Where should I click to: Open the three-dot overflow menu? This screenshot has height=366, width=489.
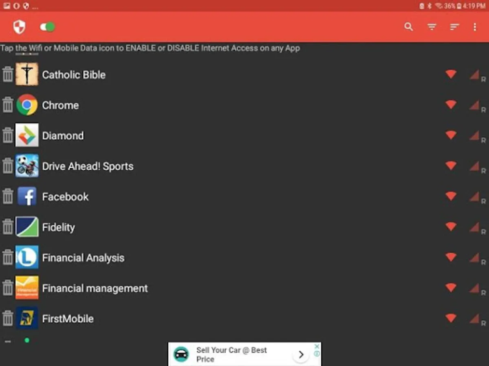pyautogui.click(x=475, y=27)
